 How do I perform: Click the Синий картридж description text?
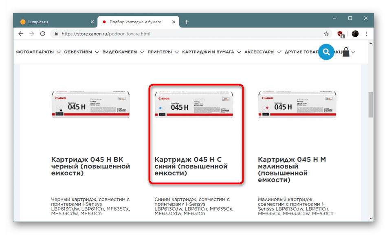194,206
